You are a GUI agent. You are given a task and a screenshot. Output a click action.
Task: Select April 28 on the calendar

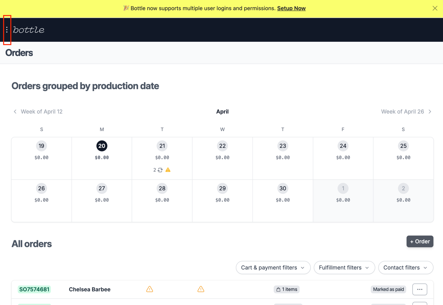pos(162,189)
